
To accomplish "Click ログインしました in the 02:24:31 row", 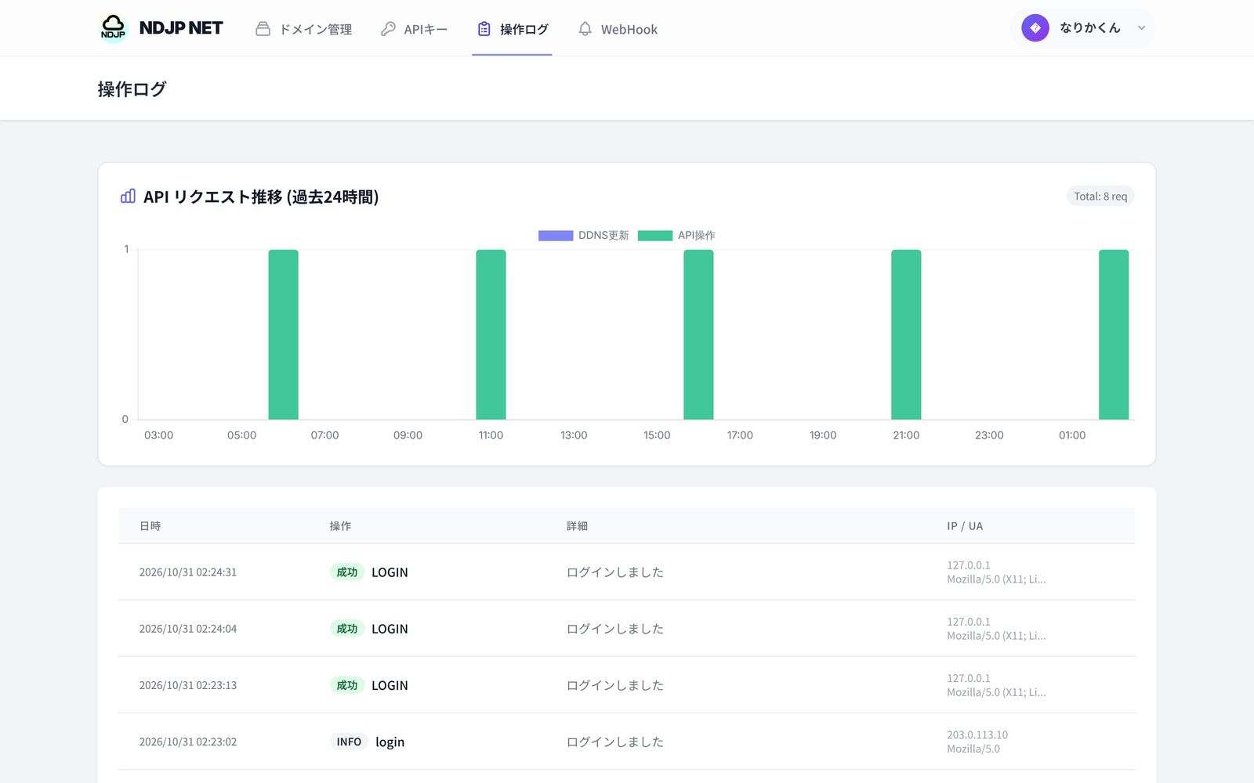I will click(x=615, y=572).
